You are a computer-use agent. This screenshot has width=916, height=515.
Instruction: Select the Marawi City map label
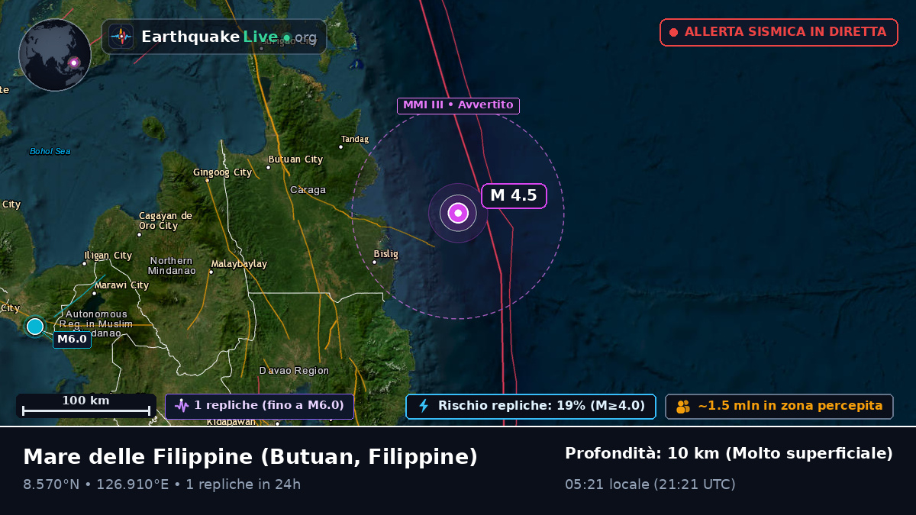click(121, 285)
